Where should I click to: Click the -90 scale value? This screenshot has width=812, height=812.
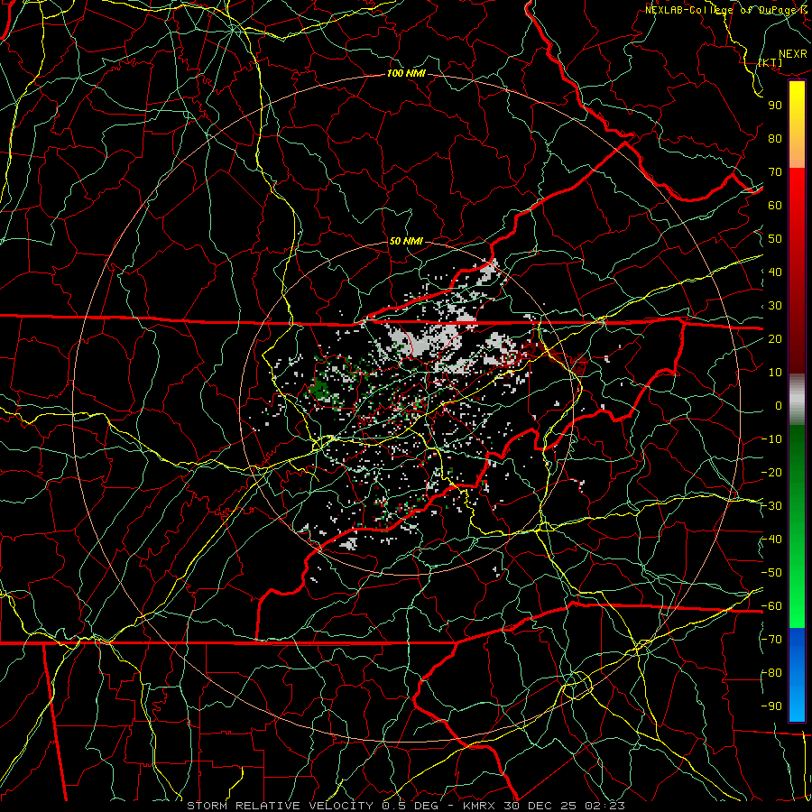click(771, 706)
